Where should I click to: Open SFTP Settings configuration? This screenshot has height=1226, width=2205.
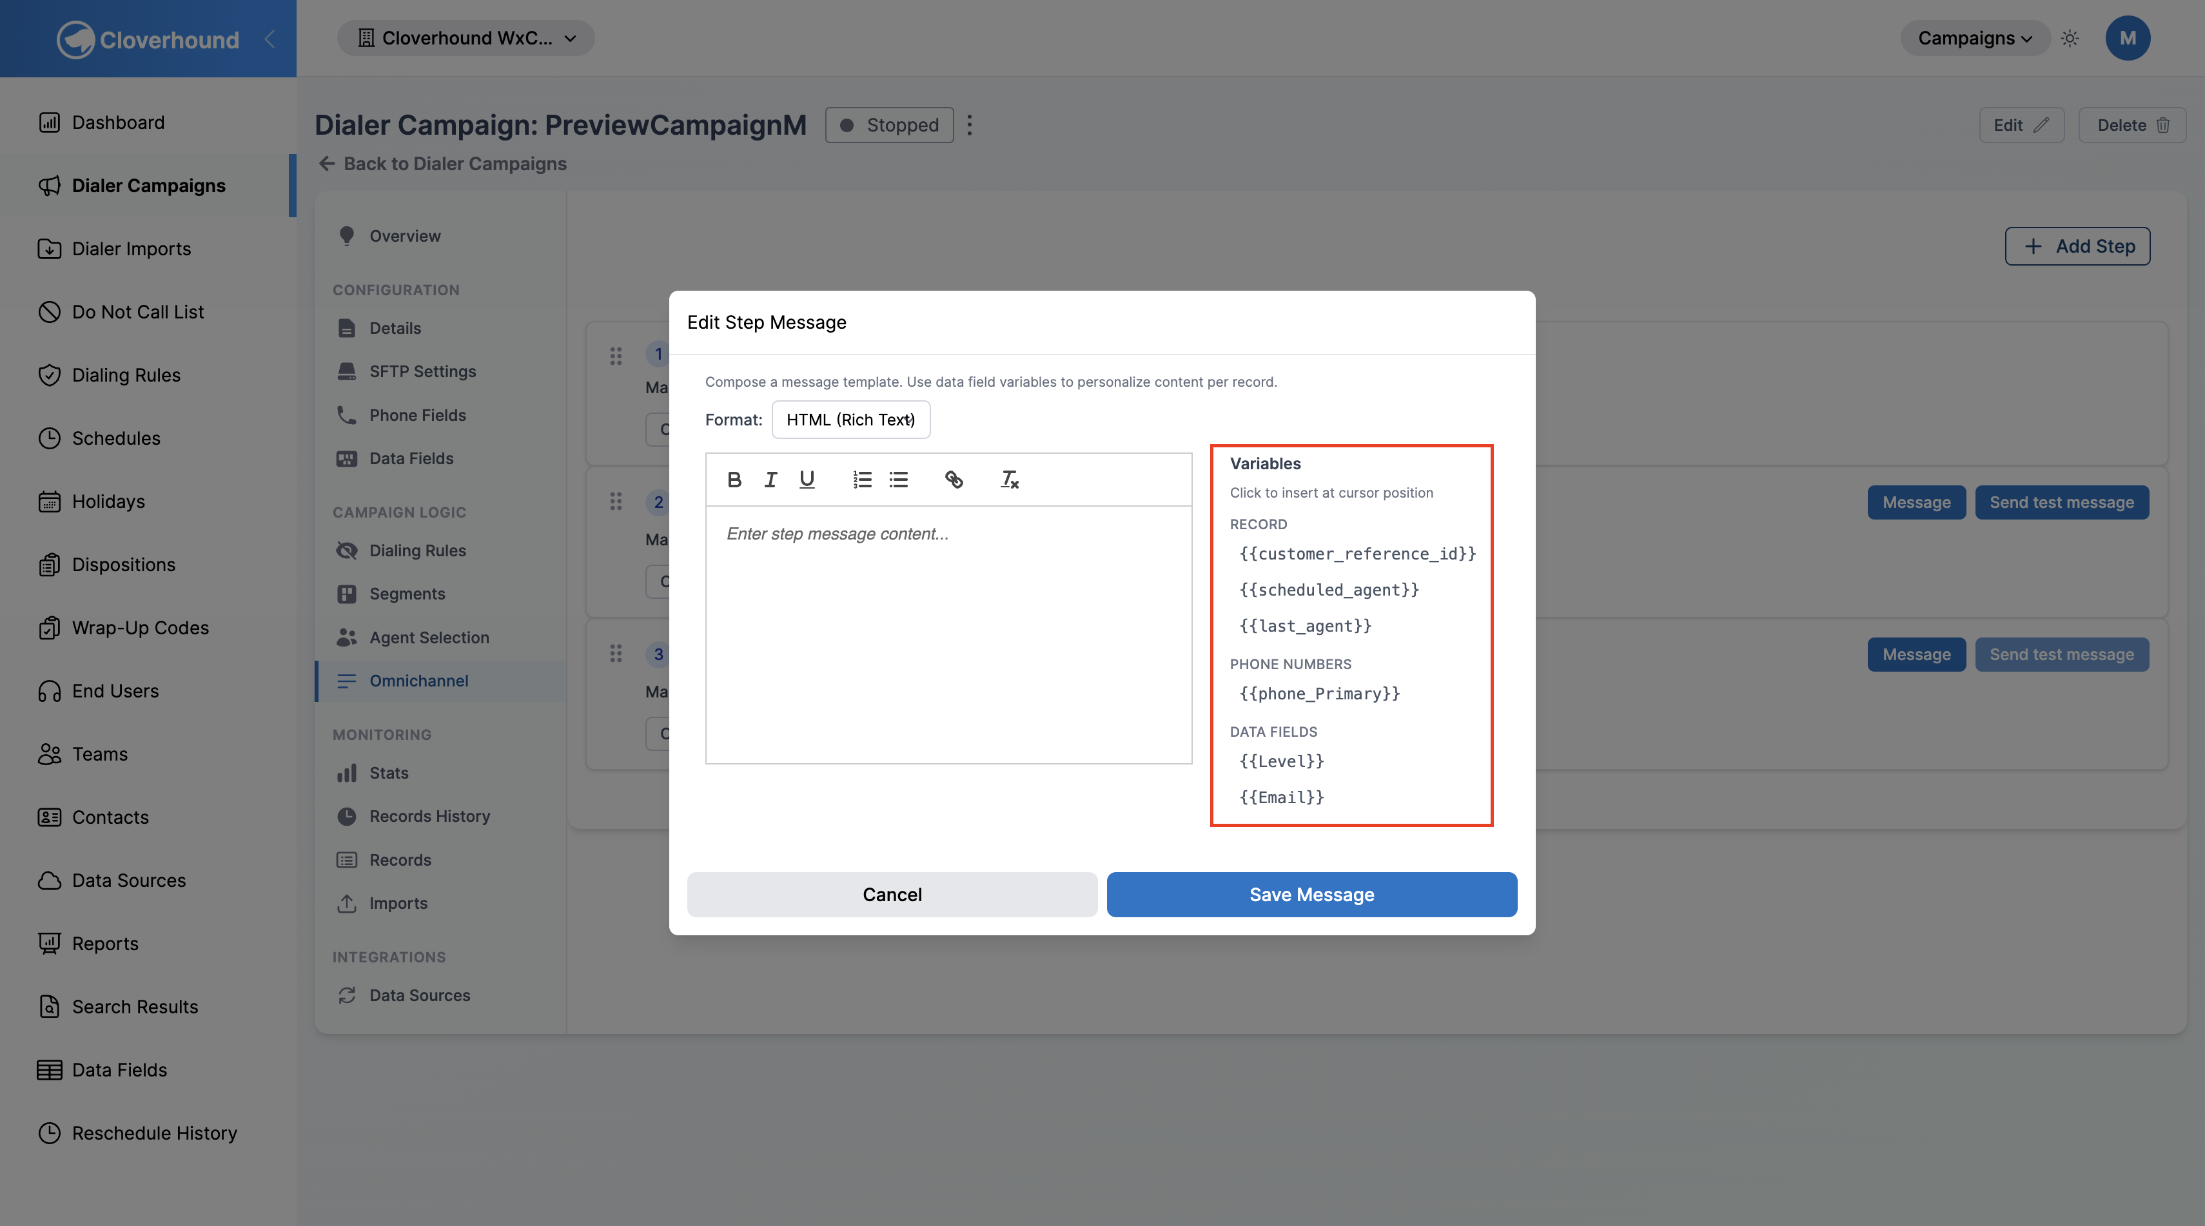[x=441, y=371]
